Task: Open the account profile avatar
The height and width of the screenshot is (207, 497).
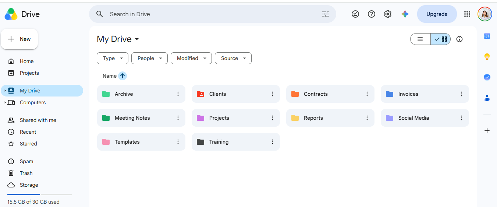Action: tap(485, 14)
